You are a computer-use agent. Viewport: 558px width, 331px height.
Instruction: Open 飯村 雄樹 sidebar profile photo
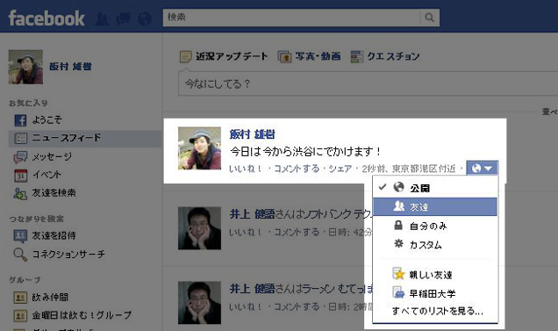coord(25,67)
